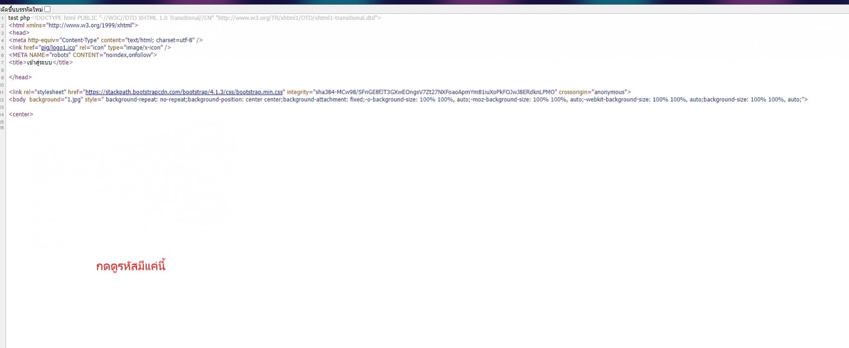The height and width of the screenshot is (348, 849).
Task: Click the <head> tag line
Action: 19,33
